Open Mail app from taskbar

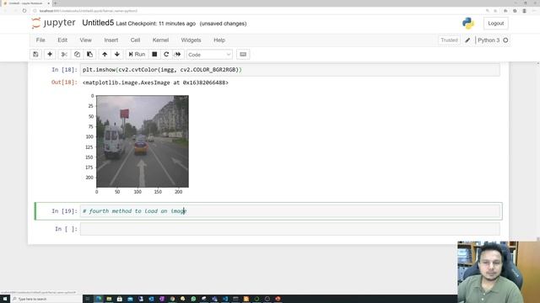[130, 299]
